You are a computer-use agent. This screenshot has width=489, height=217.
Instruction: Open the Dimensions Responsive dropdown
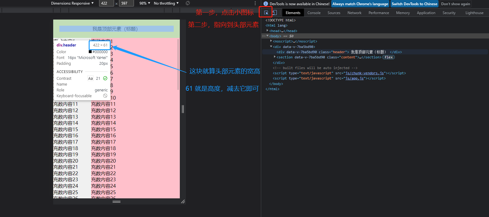point(72,3)
